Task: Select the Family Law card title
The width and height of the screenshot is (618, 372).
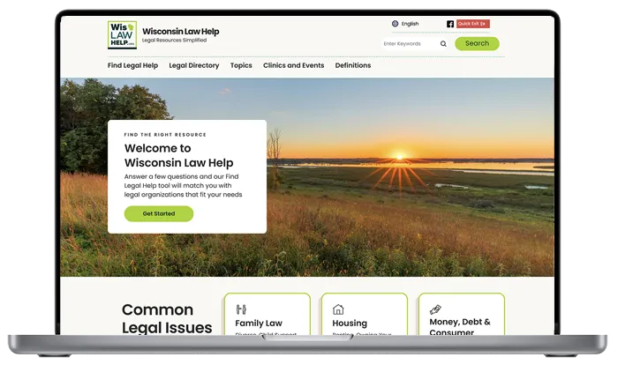Action: click(x=259, y=324)
